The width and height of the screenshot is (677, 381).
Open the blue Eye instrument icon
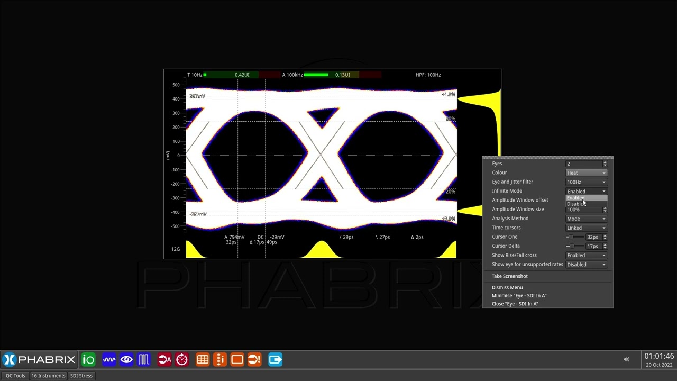tap(126, 360)
